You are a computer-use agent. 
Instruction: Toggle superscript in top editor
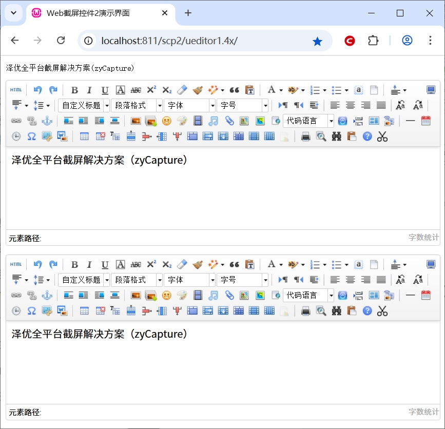(151, 90)
